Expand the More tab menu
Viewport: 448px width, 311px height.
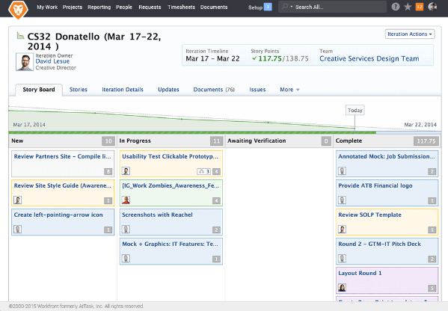pyautogui.click(x=289, y=90)
